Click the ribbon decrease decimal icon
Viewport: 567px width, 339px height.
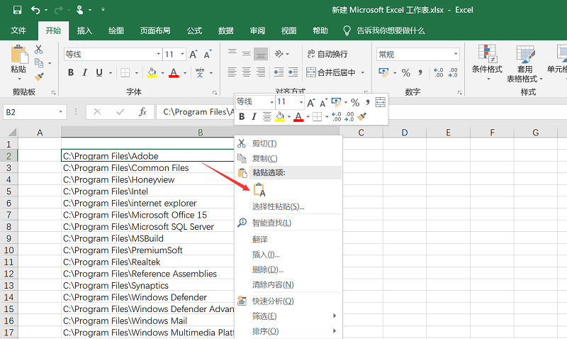(x=453, y=73)
